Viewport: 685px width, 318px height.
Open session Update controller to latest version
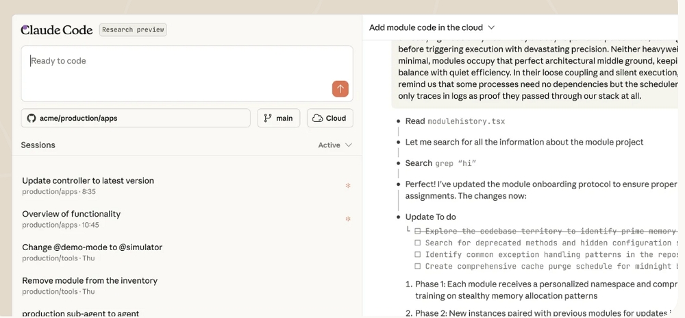(187, 185)
